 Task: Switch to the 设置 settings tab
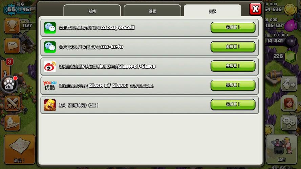pos(152,11)
